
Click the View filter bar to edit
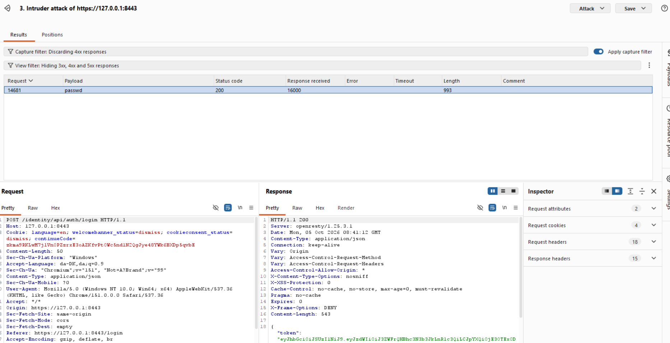(322, 66)
